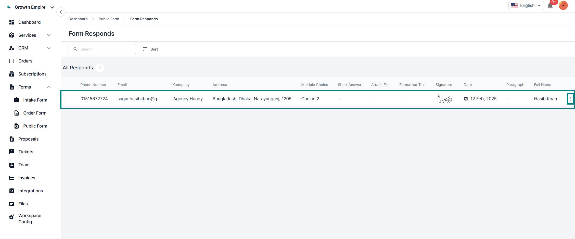The height and width of the screenshot is (239, 575).
Task: Go to Dashboard via the breadcrumb
Action: (78, 19)
